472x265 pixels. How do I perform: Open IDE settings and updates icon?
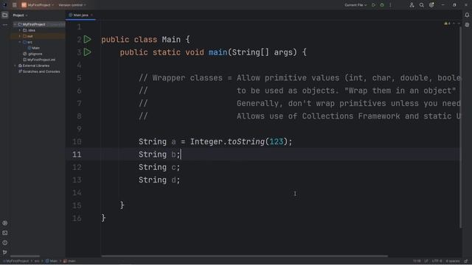tap(431, 5)
